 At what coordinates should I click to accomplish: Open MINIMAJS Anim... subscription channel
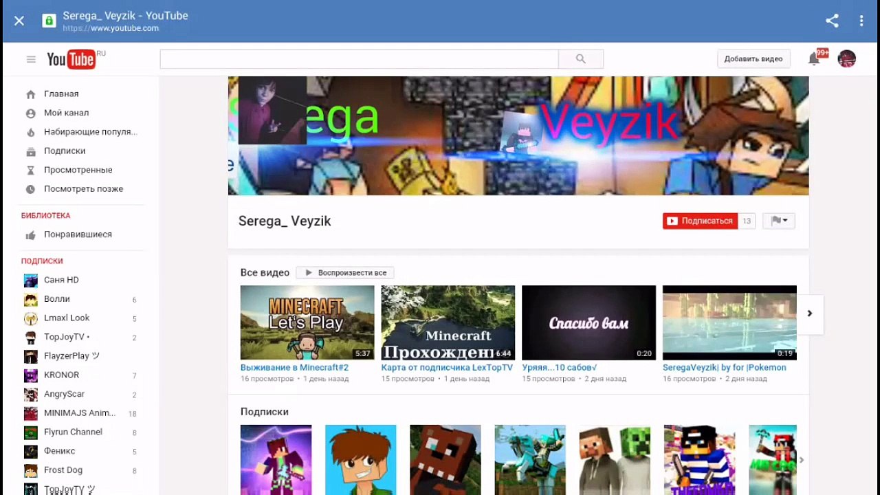pyautogui.click(x=81, y=413)
